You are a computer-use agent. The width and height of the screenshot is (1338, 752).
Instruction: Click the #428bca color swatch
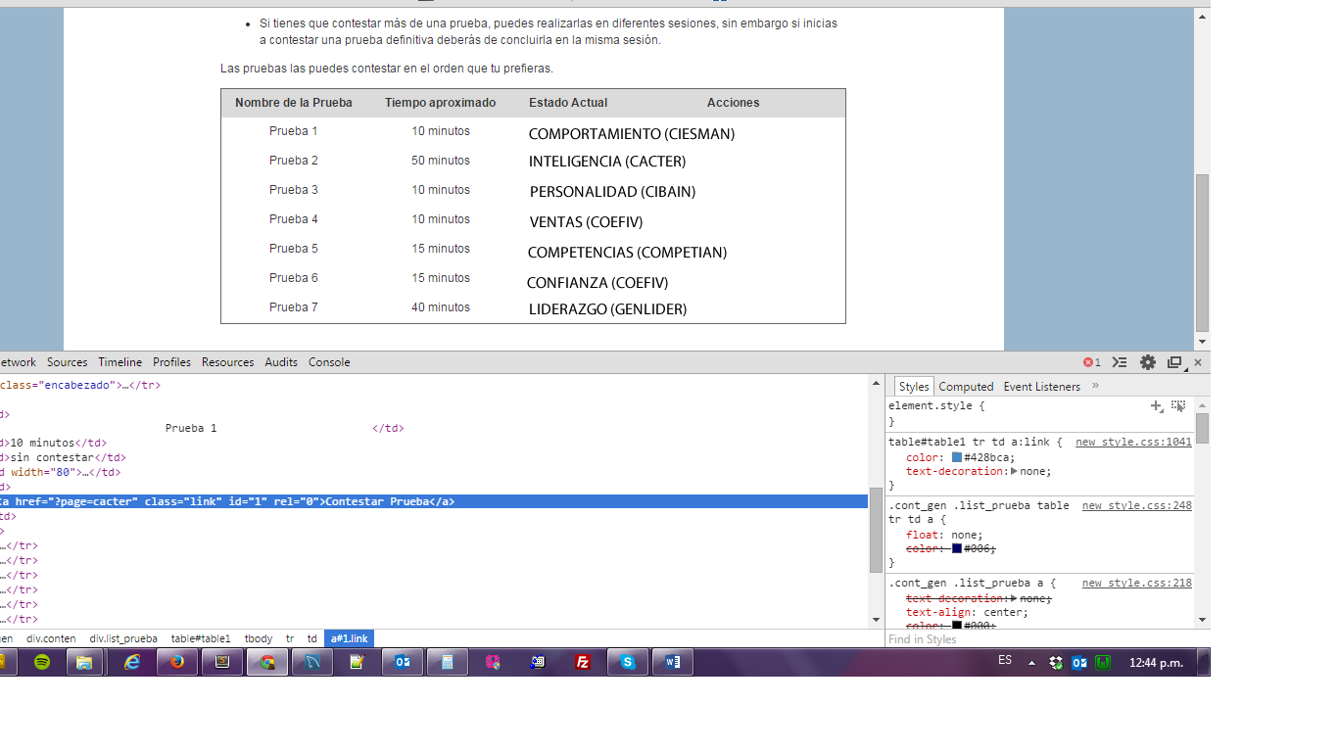[957, 457]
